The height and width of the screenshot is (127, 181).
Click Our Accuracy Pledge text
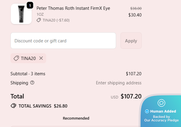pos(161,121)
